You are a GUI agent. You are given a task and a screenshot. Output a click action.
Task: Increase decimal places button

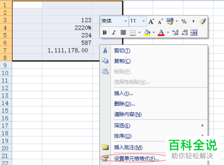tap(175, 33)
